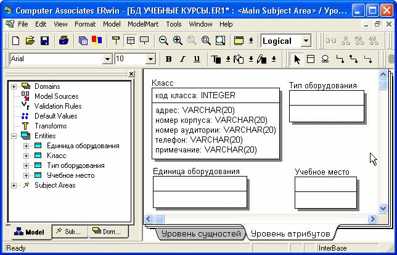Expand the Тип оборудования entity node
This screenshot has width=397, height=255.
click(26, 165)
